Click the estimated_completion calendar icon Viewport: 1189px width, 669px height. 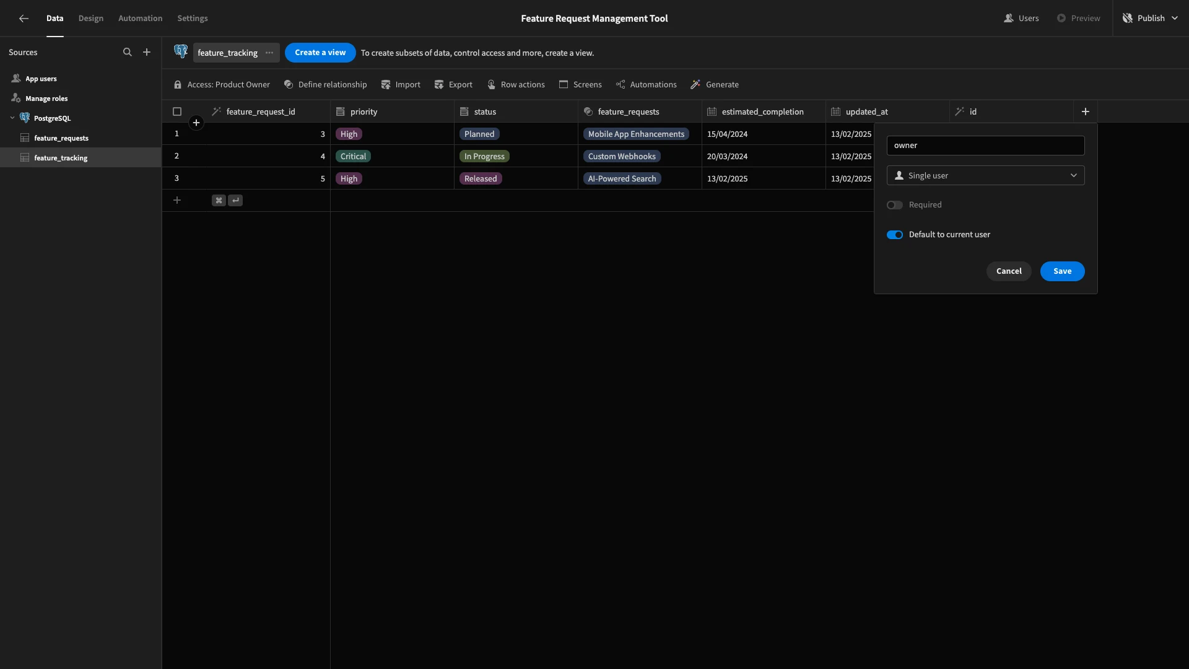(x=712, y=111)
